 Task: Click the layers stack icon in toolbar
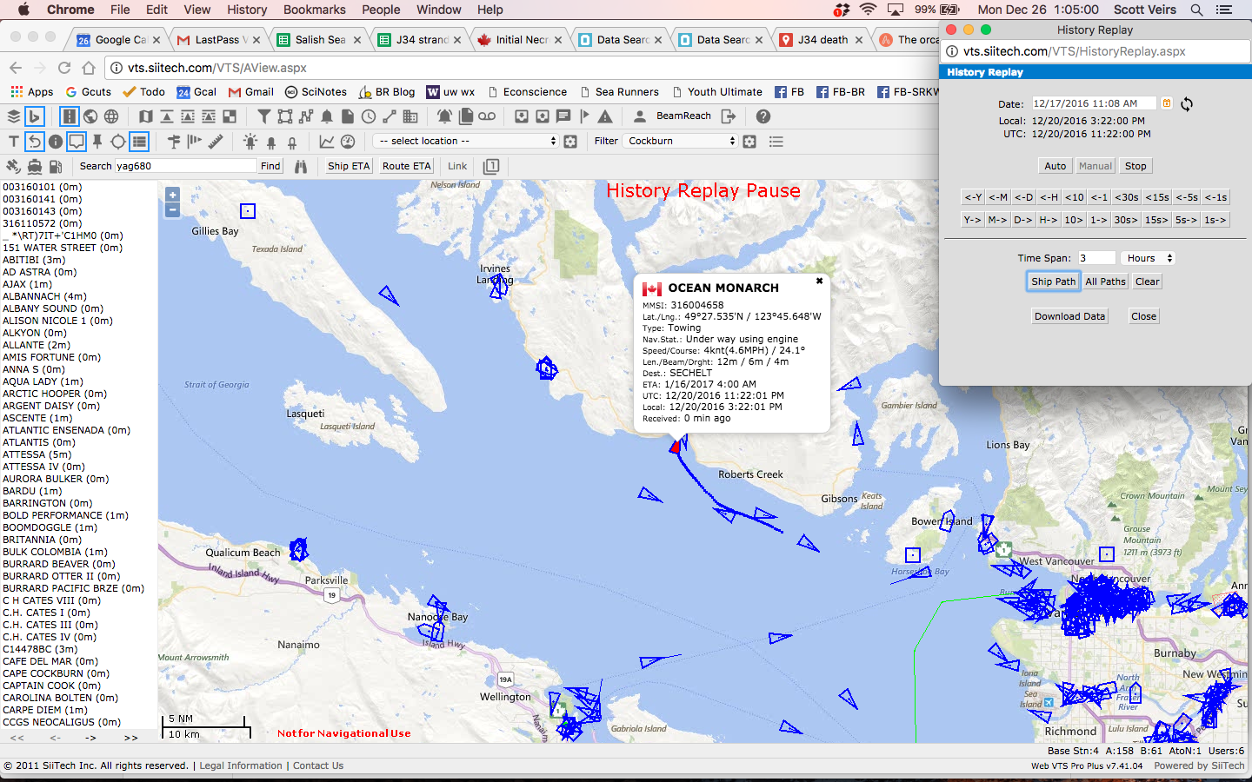coord(14,116)
